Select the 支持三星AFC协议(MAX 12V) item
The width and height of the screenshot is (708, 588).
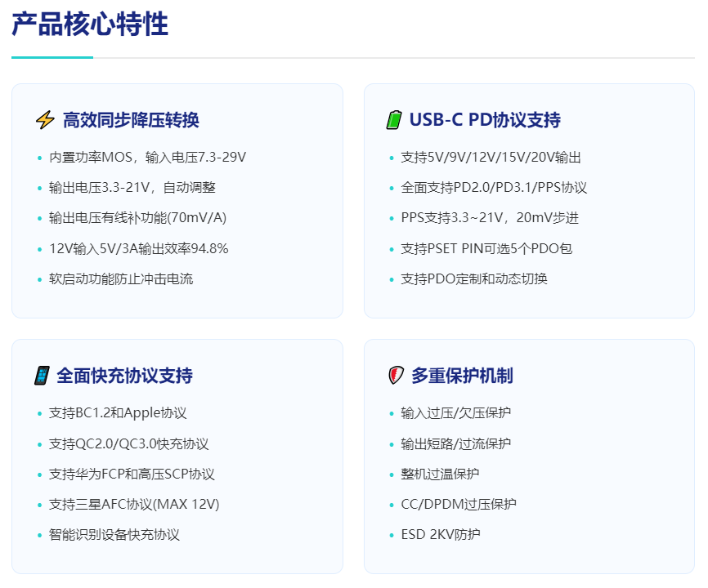point(134,504)
